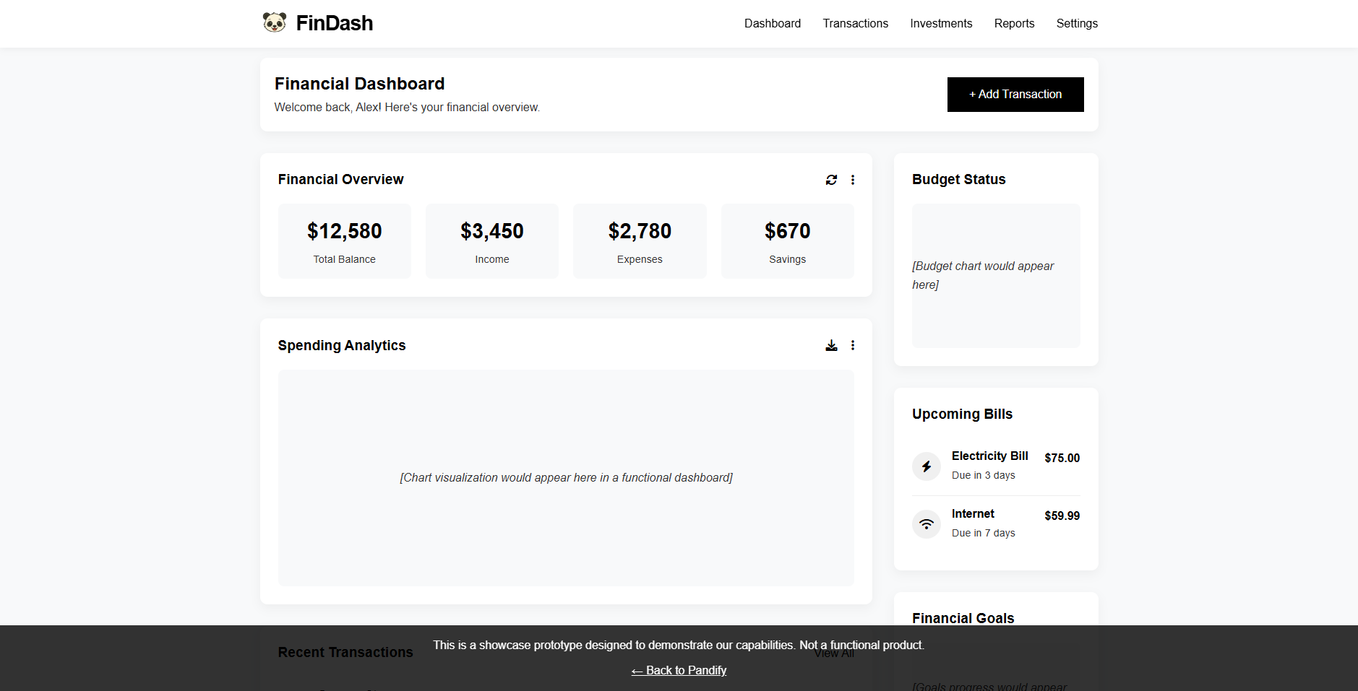The image size is (1358, 691).
Task: Follow the Back to Pandify link
Action: pyautogui.click(x=679, y=670)
